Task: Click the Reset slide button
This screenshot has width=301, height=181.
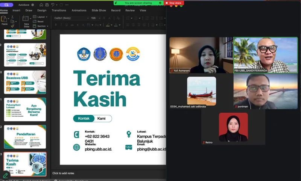Action: [38, 21]
